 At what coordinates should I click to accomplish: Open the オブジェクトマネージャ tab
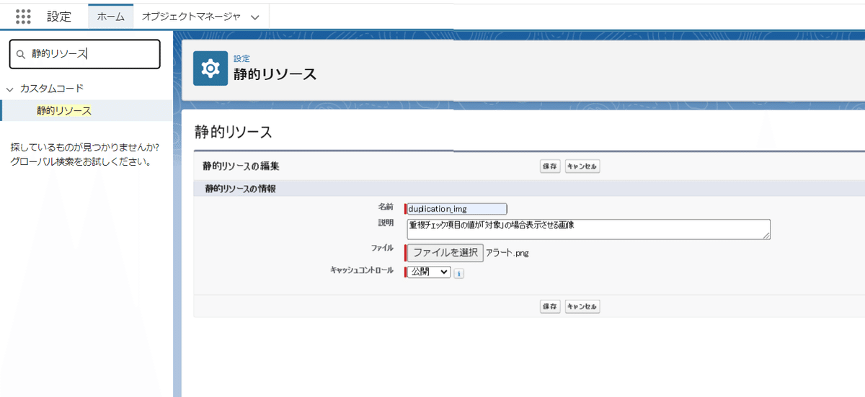click(191, 17)
